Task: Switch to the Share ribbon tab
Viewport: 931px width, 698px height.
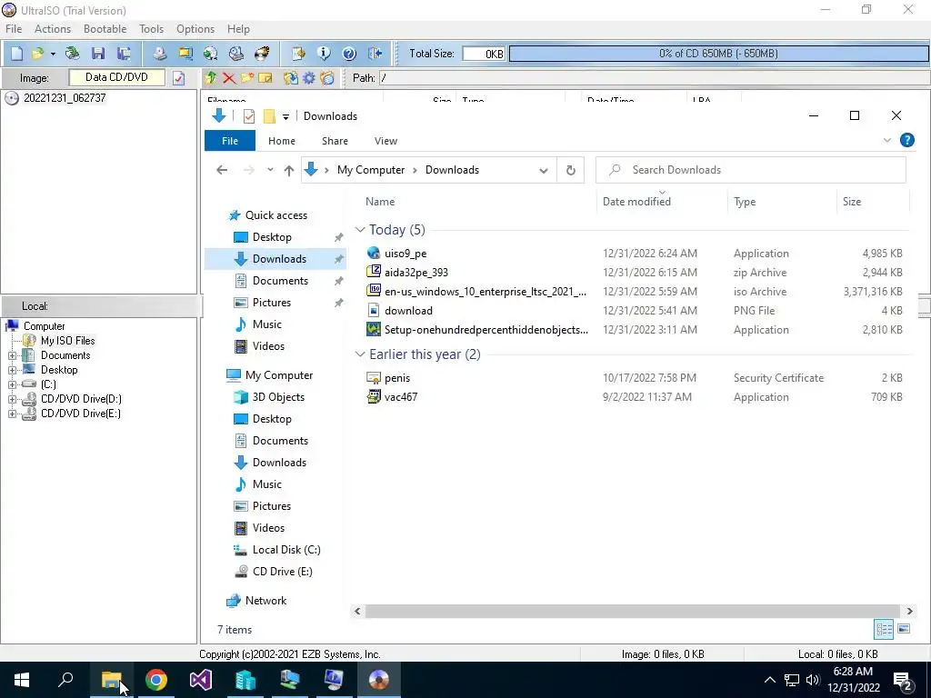Action: click(x=335, y=141)
